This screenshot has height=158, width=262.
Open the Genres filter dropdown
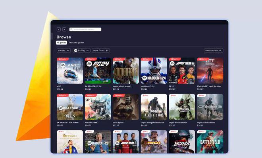[x=64, y=51]
